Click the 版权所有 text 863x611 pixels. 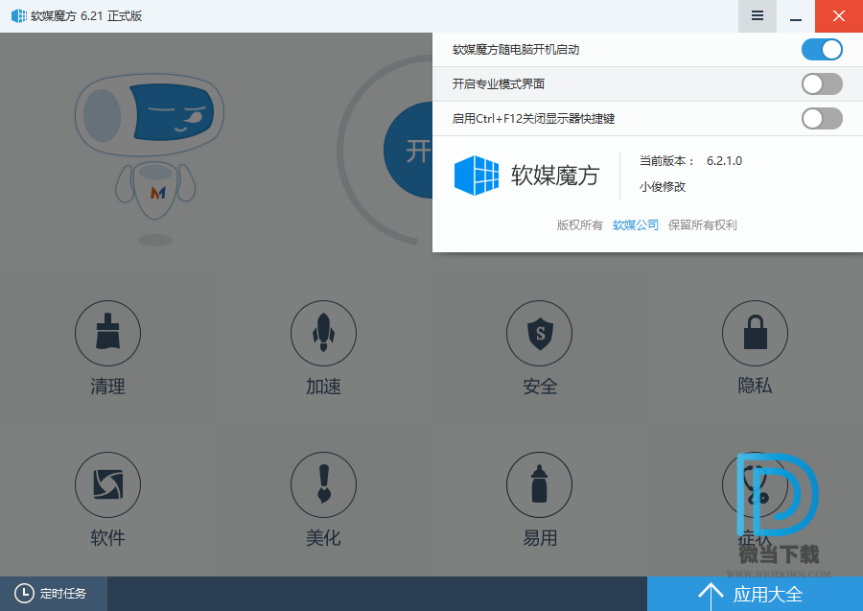point(579,225)
